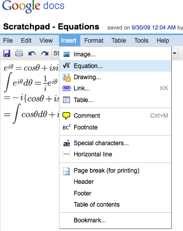This screenshot has height=231, width=183.
Task: Click the Redo arrow icon
Action: 45,53
